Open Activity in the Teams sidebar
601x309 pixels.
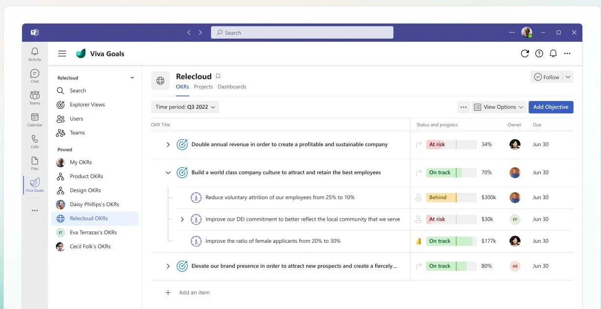35,54
